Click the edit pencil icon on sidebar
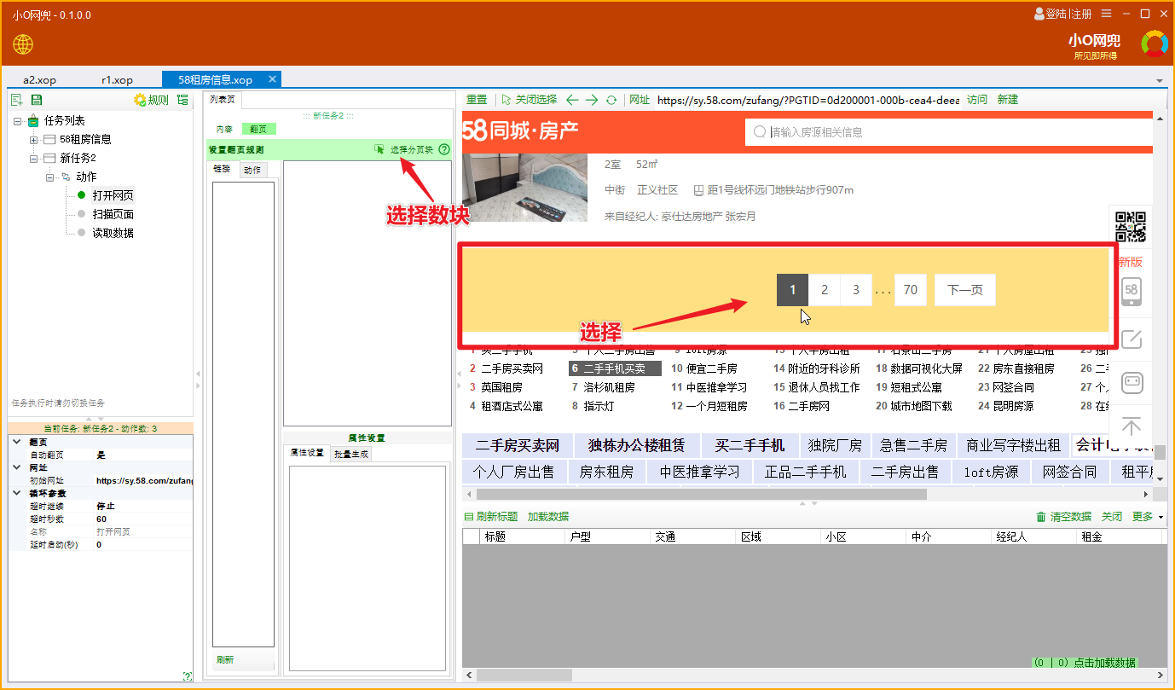The height and width of the screenshot is (690, 1175). 1132,339
